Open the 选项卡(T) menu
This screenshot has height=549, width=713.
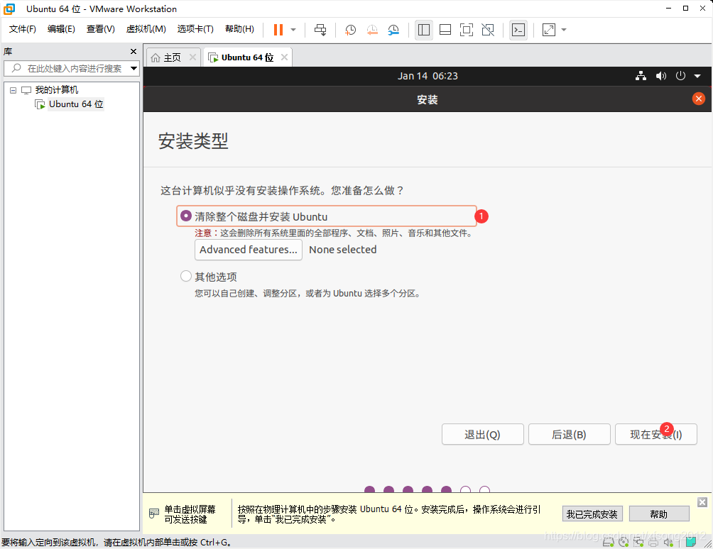[195, 29]
